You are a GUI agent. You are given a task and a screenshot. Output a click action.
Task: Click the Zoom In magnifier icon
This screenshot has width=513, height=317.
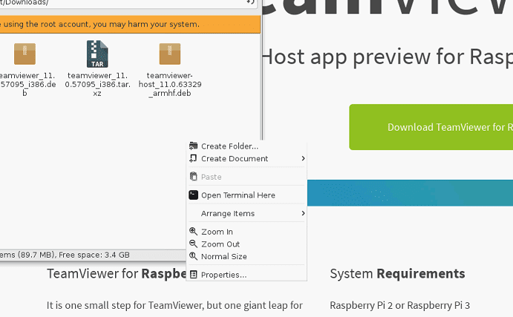tap(194, 232)
